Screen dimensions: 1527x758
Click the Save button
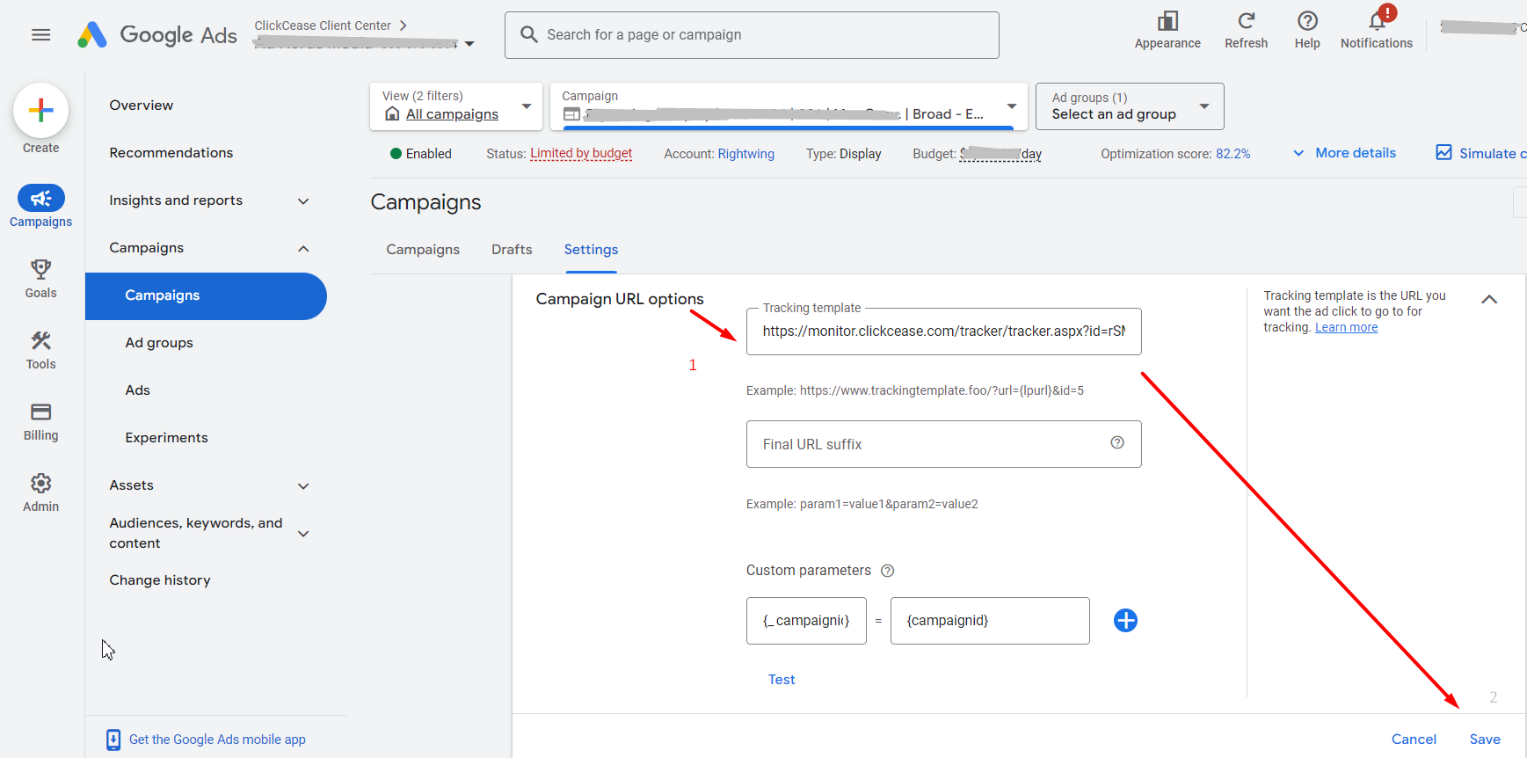(1485, 740)
